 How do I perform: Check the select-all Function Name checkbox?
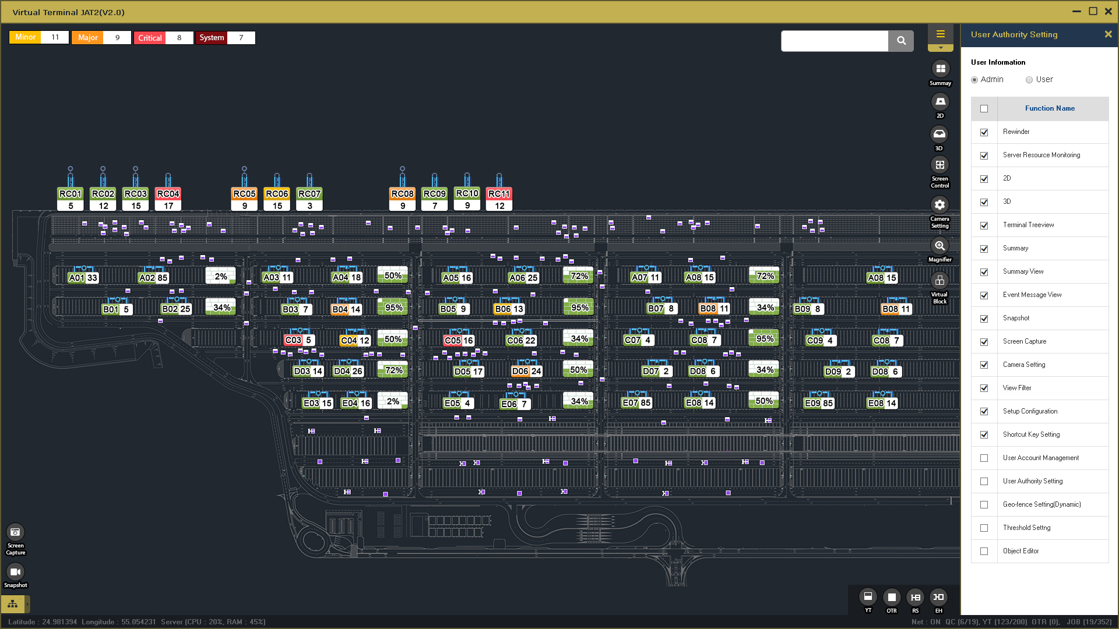point(984,109)
